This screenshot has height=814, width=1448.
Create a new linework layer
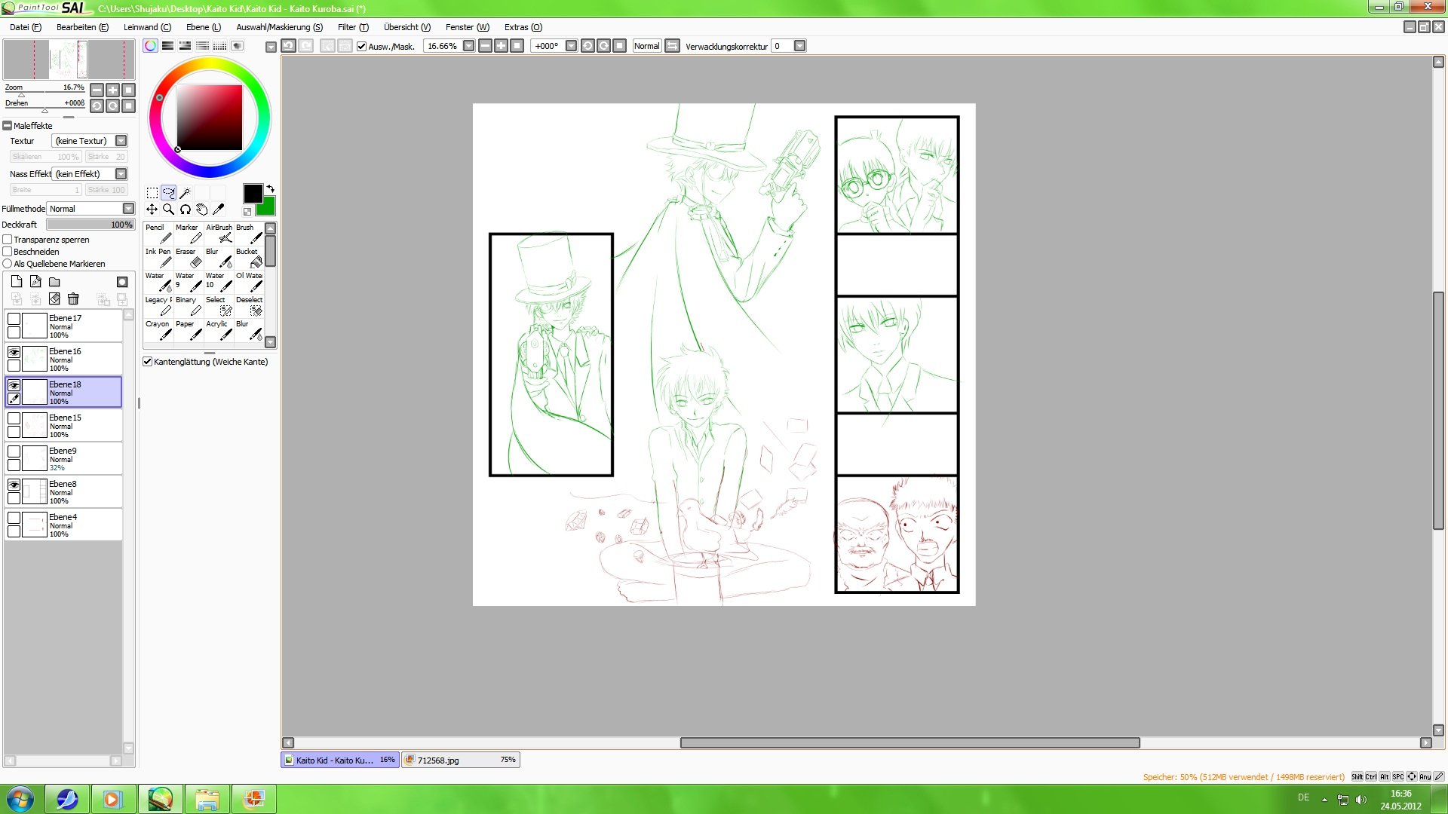pyautogui.click(x=35, y=281)
